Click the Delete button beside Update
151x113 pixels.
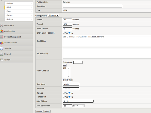(x=47, y=111)
